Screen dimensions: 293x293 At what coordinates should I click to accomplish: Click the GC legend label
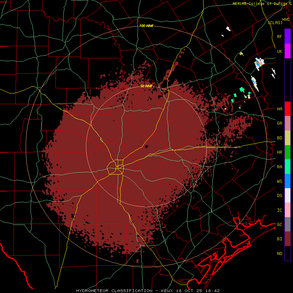click(279, 225)
